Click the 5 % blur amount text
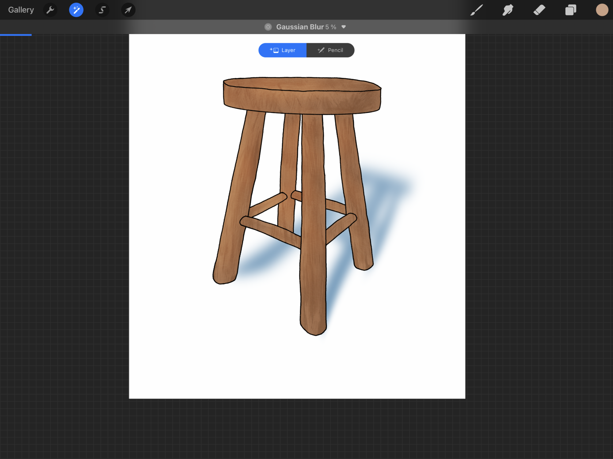Image resolution: width=613 pixels, height=459 pixels. (x=331, y=27)
